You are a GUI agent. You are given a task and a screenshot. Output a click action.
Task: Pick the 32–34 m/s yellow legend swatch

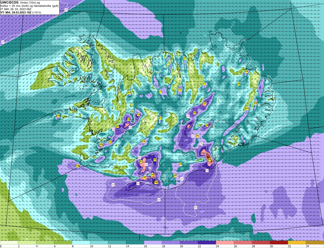pos(297,243)
